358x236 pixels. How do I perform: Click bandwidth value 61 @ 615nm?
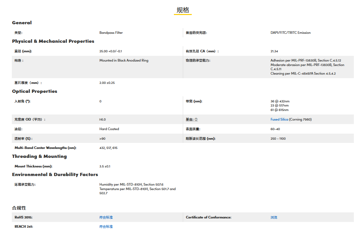(x=280, y=110)
